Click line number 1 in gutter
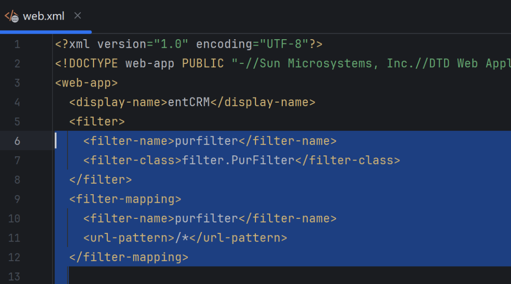Screen dimensions: 511x284 pos(17,44)
